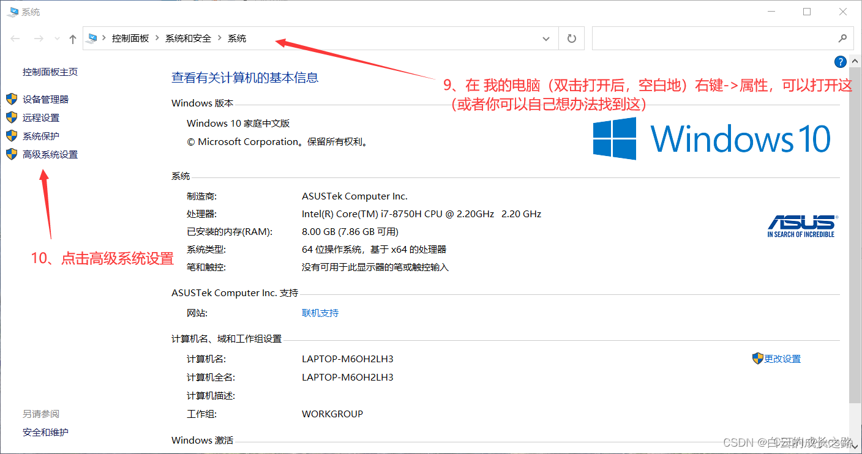Open 控制面板主页 link
The image size is (862, 454).
point(50,72)
